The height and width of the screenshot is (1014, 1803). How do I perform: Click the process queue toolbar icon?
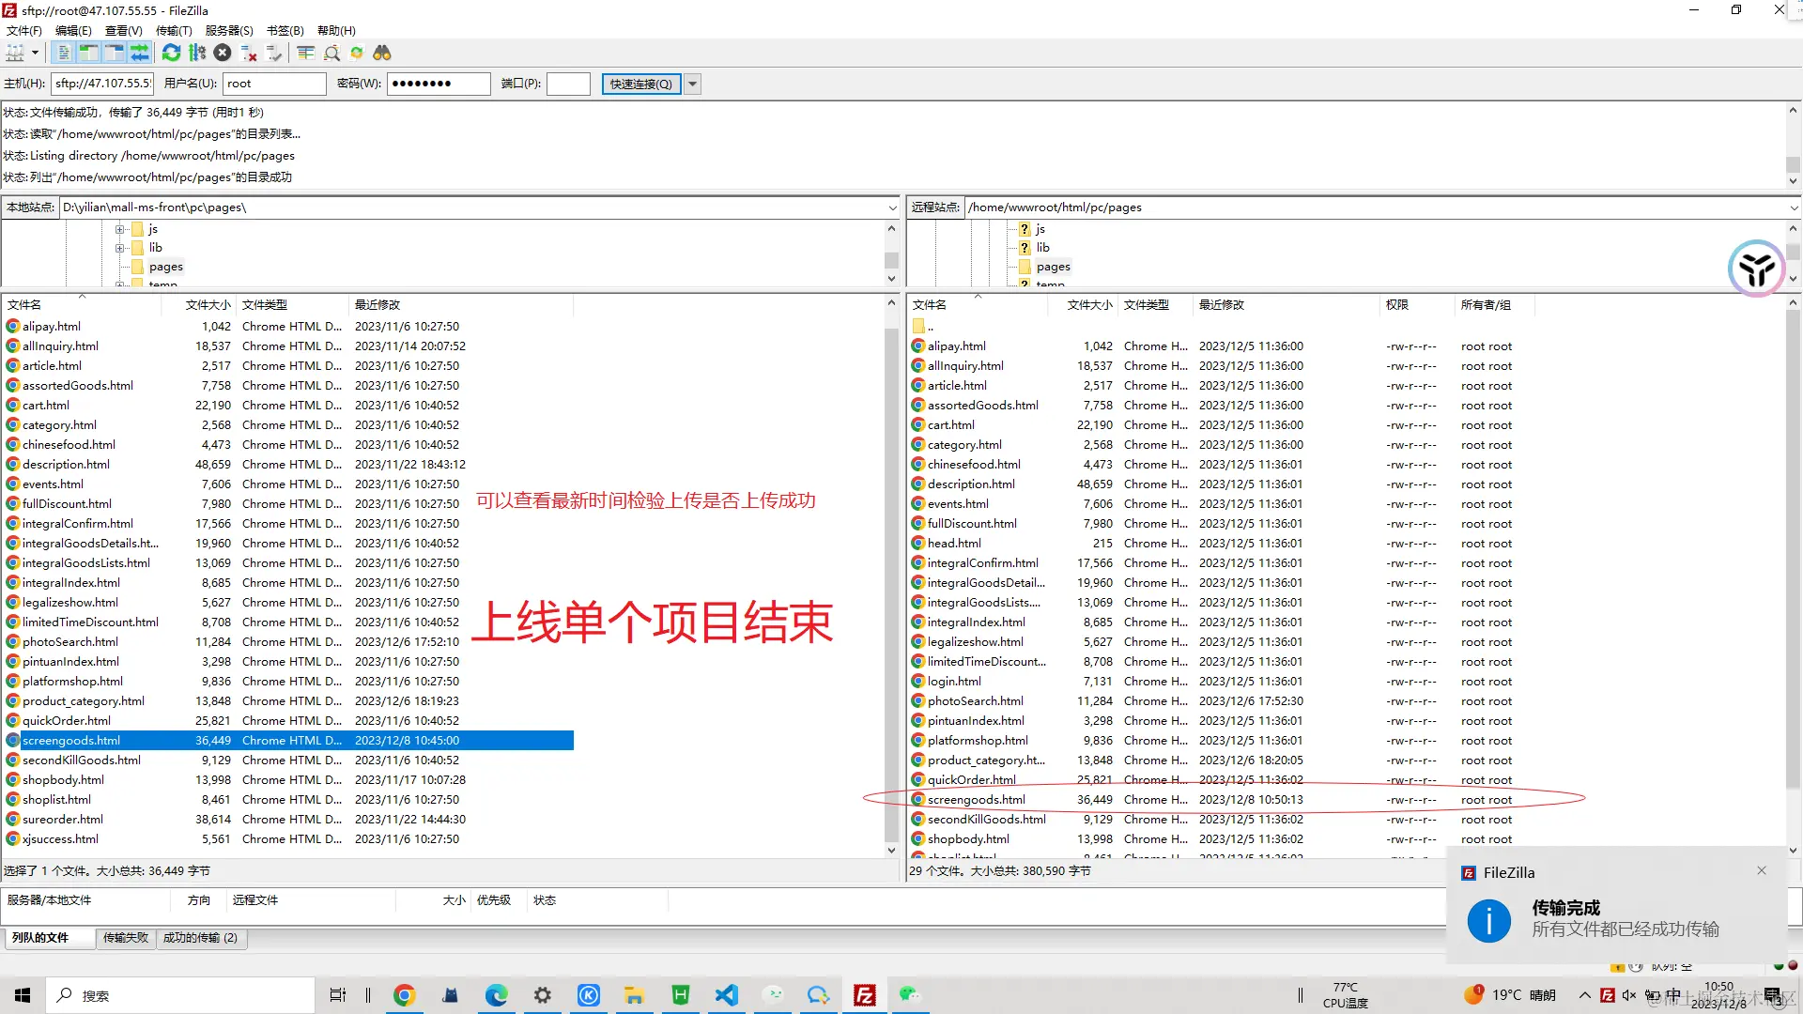[x=197, y=54]
